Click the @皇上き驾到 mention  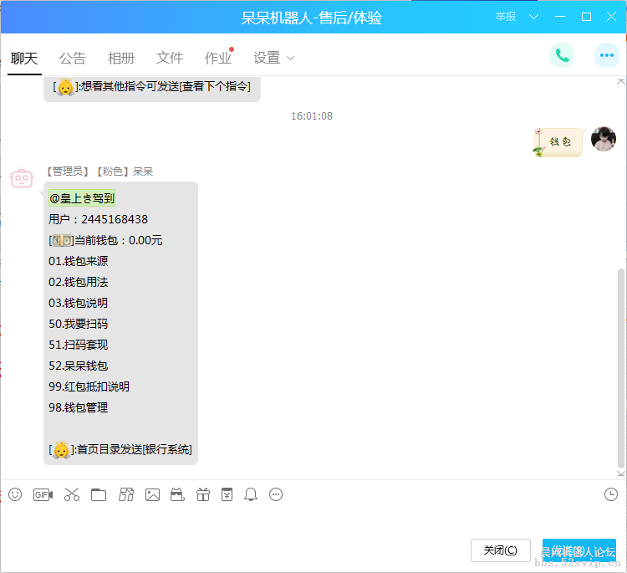[x=82, y=198]
